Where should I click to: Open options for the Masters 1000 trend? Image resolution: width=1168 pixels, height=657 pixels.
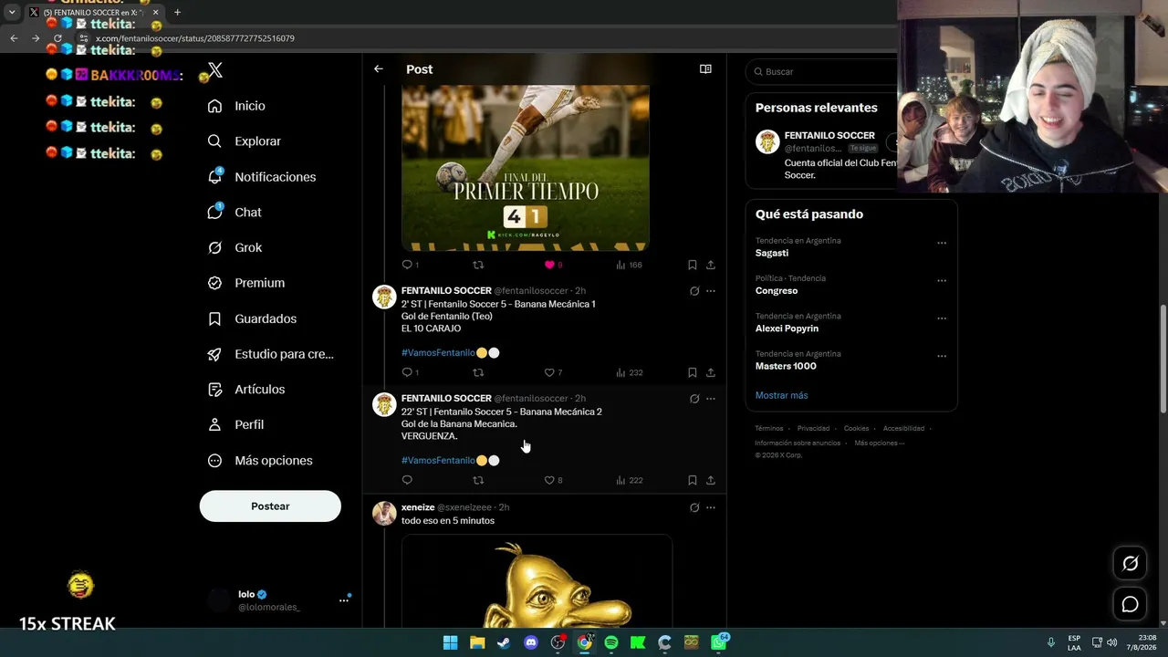pyautogui.click(x=942, y=356)
